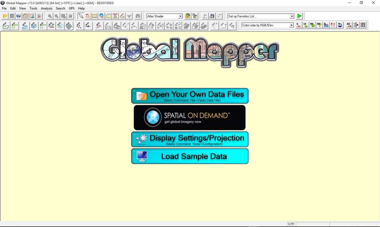The width and height of the screenshot is (380, 227).
Task: Open the Help menu
Action: pyautogui.click(x=81, y=8)
